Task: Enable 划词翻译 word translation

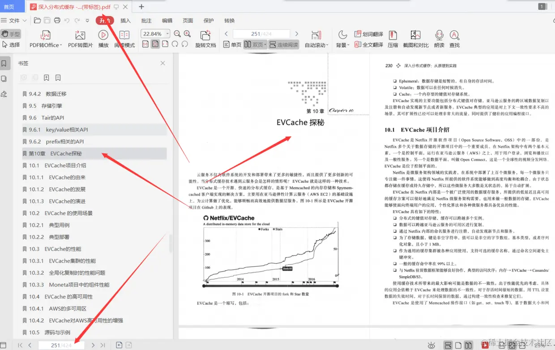Action: [x=368, y=34]
